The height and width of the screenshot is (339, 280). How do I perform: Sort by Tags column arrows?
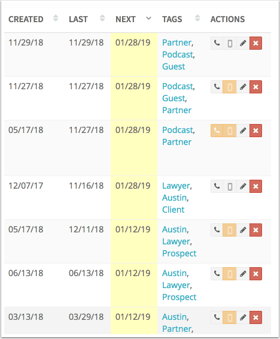(x=197, y=18)
